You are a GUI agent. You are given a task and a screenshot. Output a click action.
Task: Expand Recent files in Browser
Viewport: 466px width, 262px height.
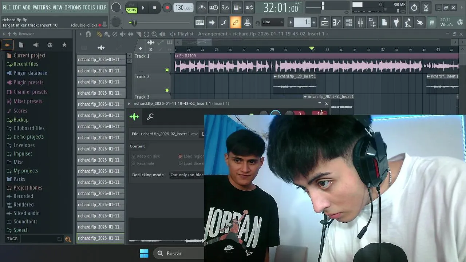pos(25,64)
